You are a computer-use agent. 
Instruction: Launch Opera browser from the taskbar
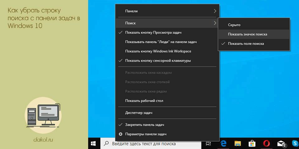(x=266, y=143)
